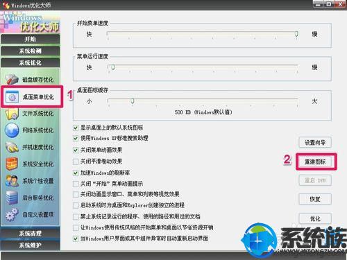Open 系统安全优化 firewall icon

pyautogui.click(x=12, y=164)
